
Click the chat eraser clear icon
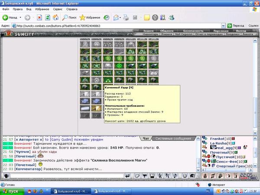click(137, 176)
